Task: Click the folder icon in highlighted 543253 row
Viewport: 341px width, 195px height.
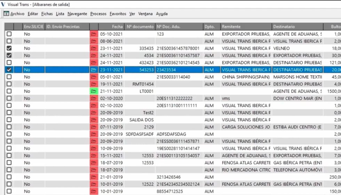Action: point(94,70)
